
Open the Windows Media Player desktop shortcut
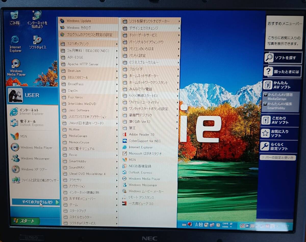pos(16,68)
